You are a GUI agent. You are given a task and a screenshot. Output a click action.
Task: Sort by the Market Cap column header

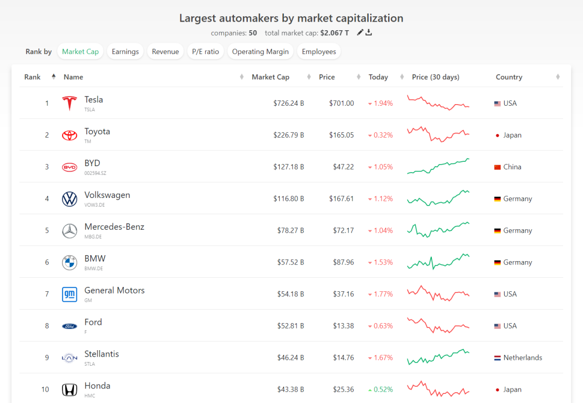(x=270, y=77)
